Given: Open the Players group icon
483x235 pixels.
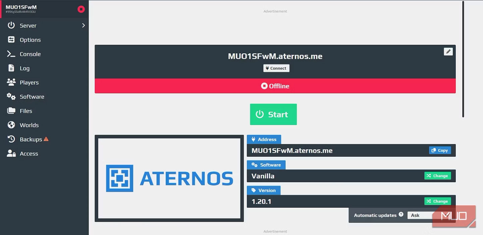Looking at the screenshot, I should click(x=11, y=82).
